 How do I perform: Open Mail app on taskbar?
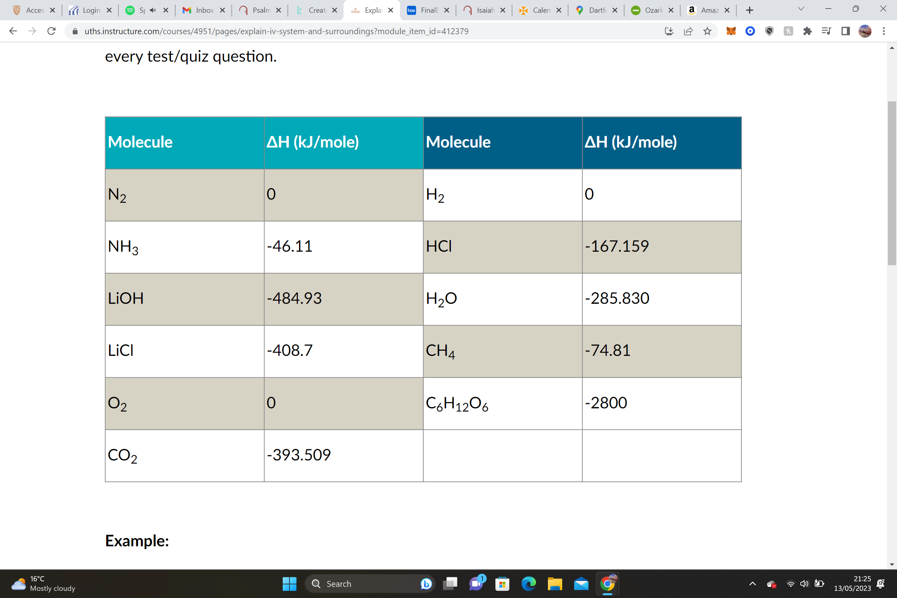click(x=581, y=584)
